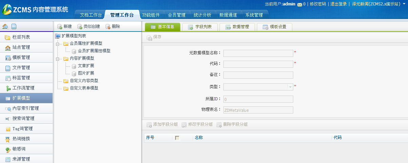Toggle the select-all checkbox in table header
408x163 pixels.
(177, 138)
